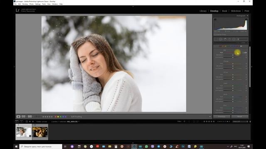Open the Window menu
Image resolution: width=266 pixels, height=149 pixels.
(55, 4)
